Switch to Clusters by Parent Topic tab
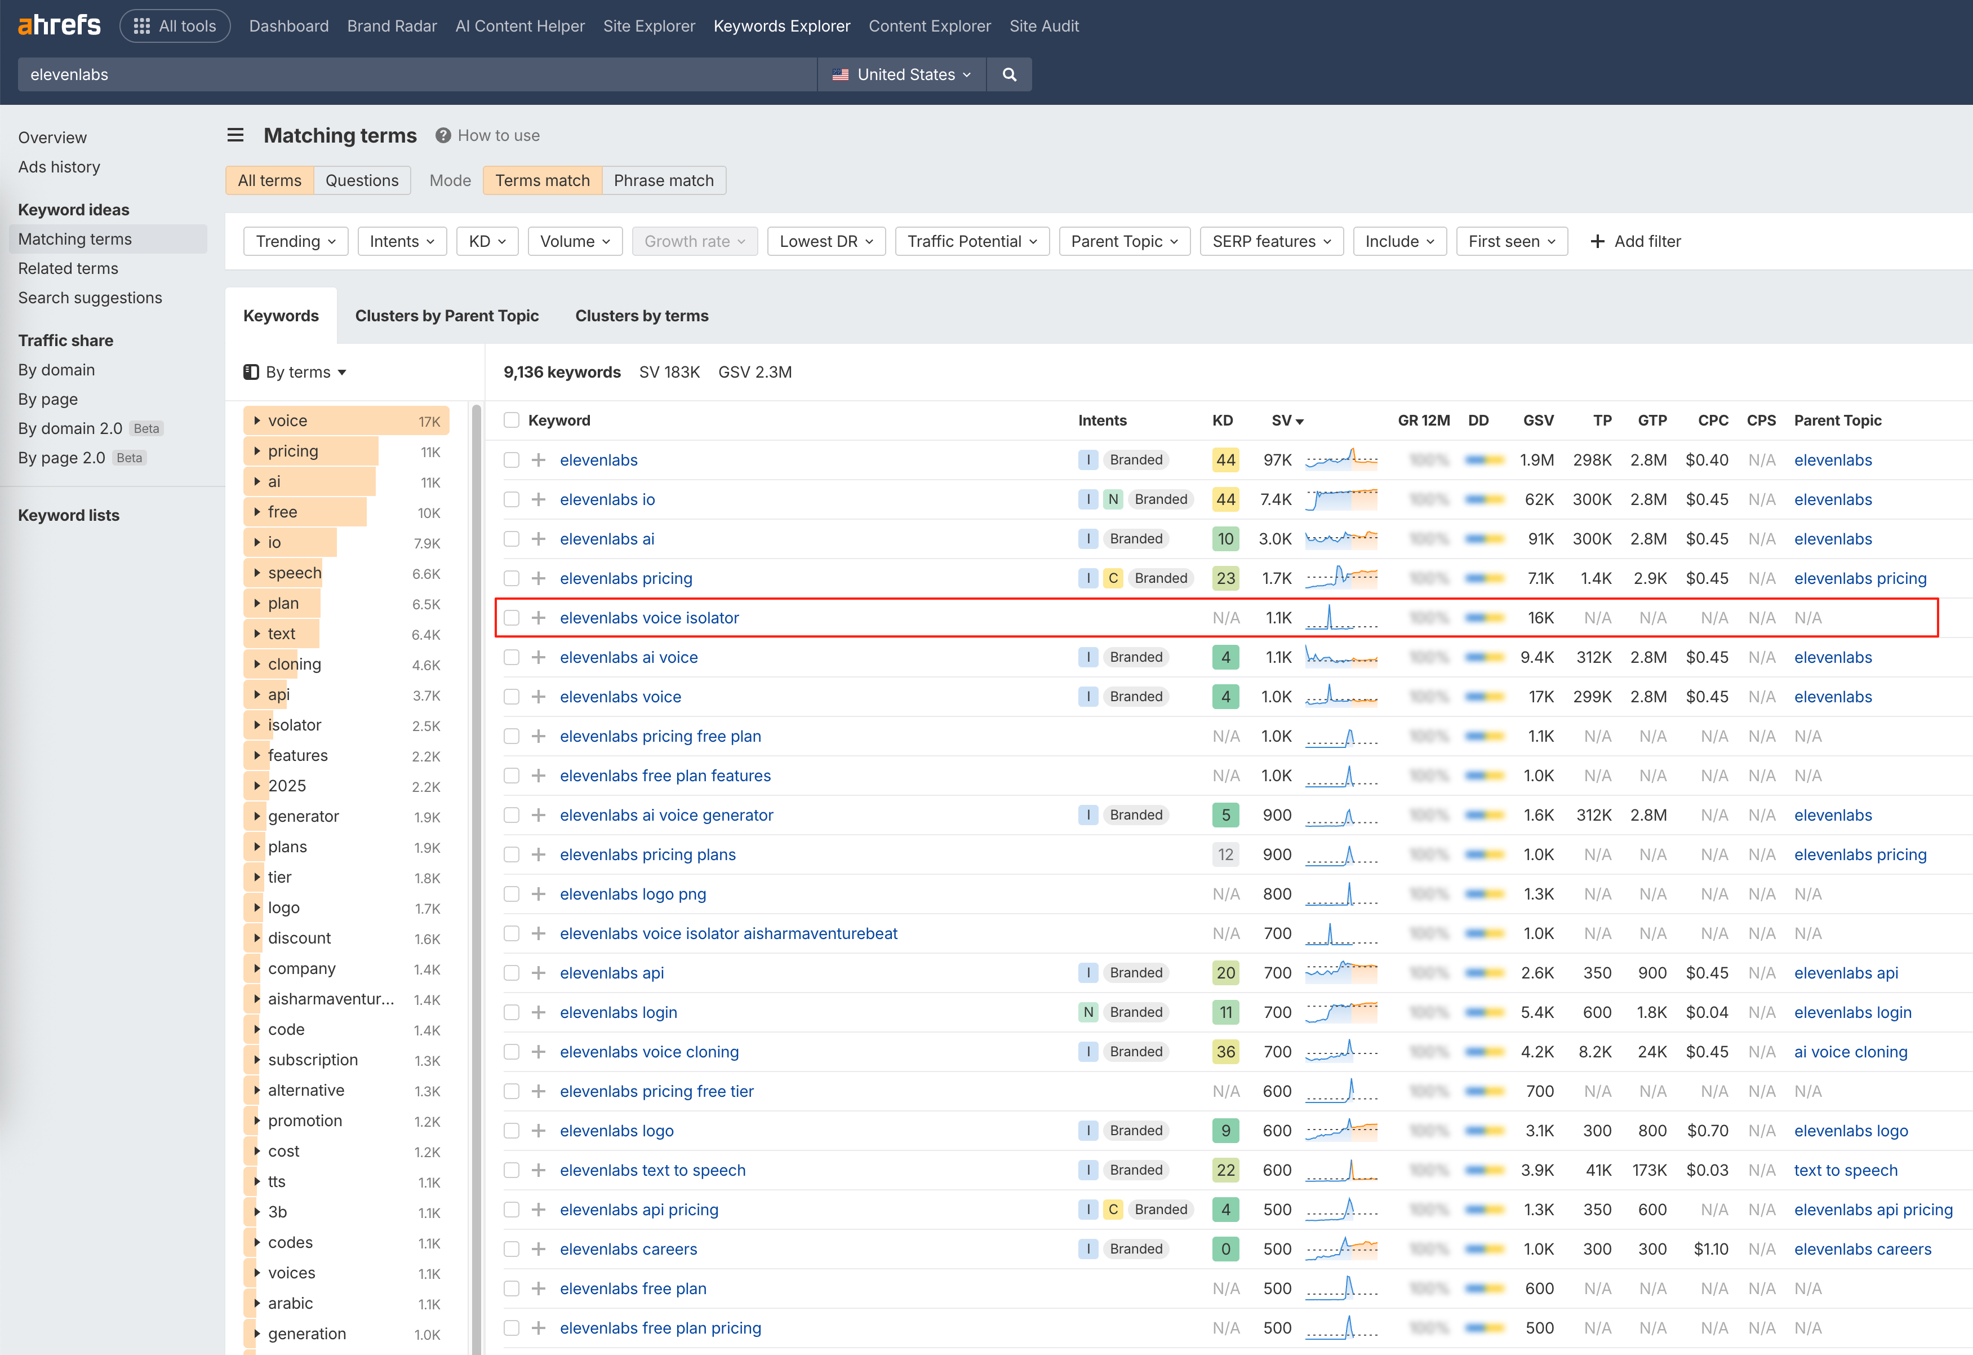This screenshot has height=1355, width=1973. click(447, 316)
